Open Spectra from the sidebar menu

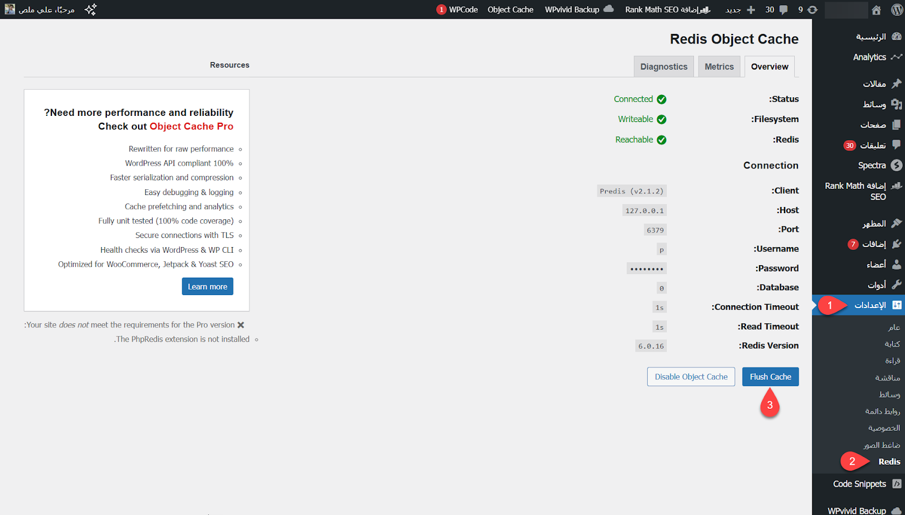[872, 166]
